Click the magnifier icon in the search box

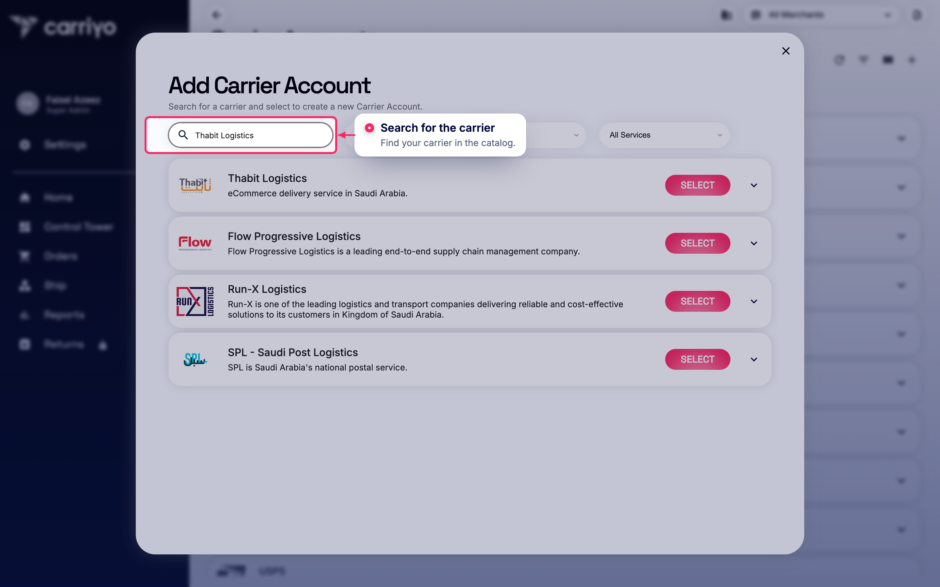(x=183, y=135)
